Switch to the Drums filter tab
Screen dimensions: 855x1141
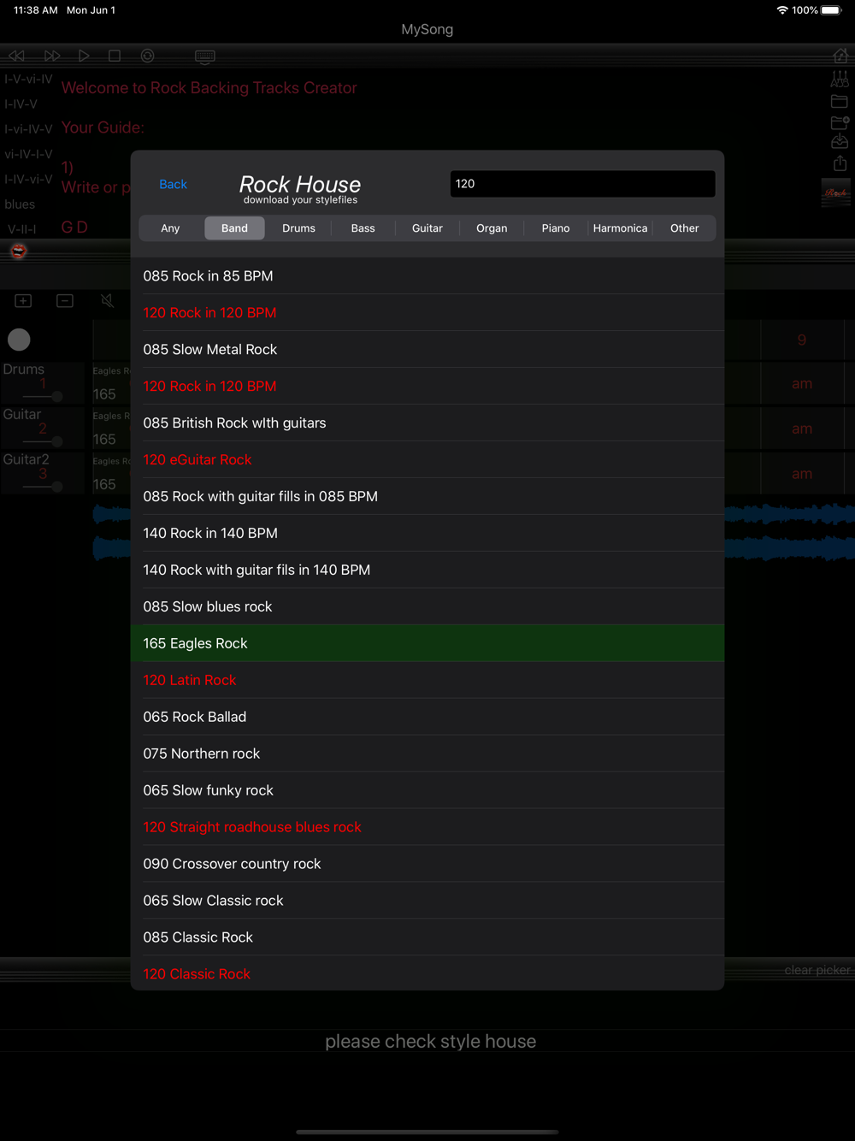[x=298, y=228]
